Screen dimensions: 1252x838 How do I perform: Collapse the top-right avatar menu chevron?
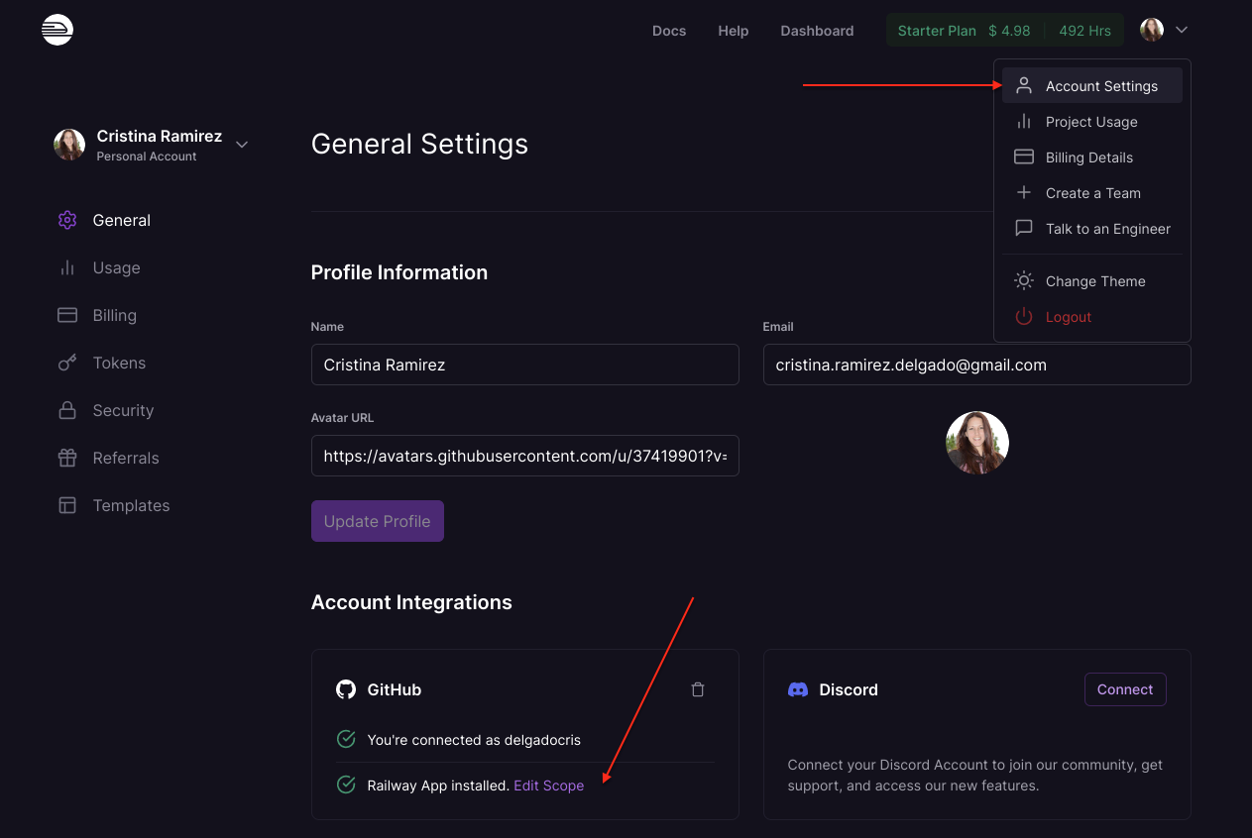(x=1182, y=30)
